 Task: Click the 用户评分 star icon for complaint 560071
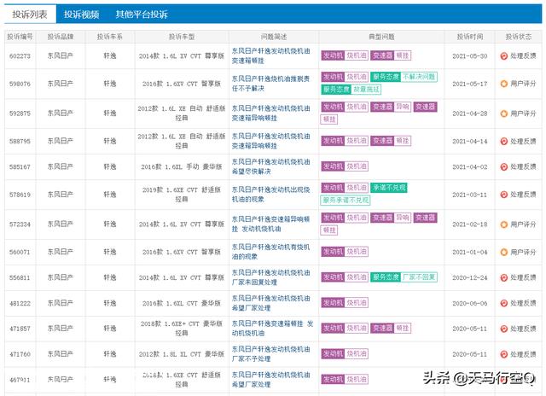(503, 252)
